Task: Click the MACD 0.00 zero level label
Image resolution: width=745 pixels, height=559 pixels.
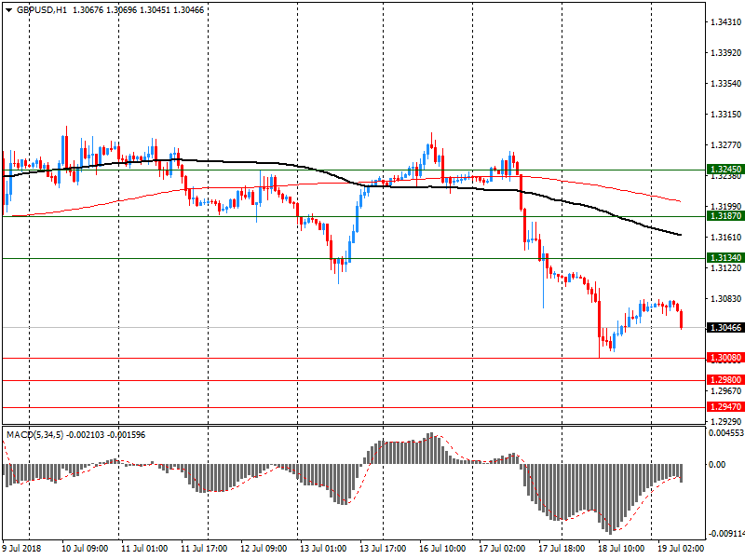Action: point(718,464)
